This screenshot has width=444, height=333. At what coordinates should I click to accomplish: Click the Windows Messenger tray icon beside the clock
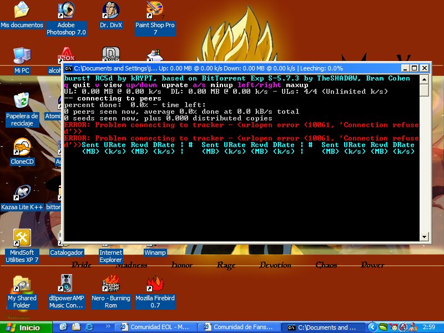point(413,327)
